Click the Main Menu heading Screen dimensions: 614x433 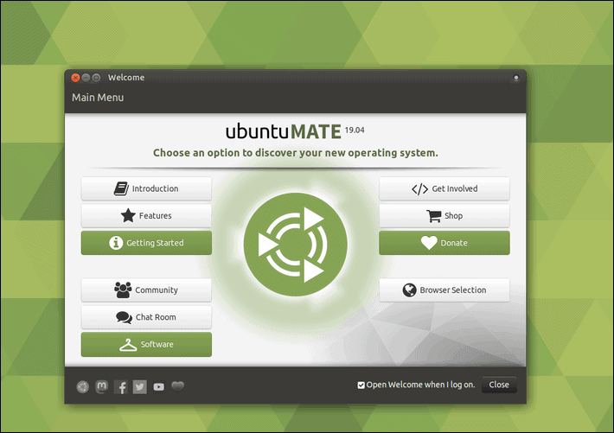(98, 98)
